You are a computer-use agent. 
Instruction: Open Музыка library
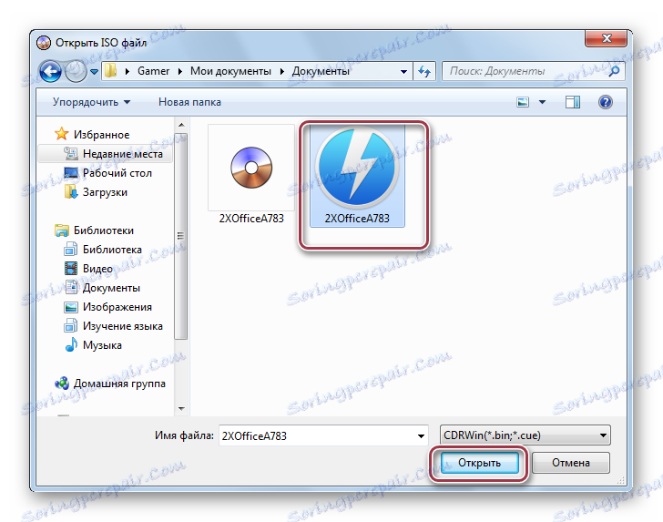click(x=93, y=345)
